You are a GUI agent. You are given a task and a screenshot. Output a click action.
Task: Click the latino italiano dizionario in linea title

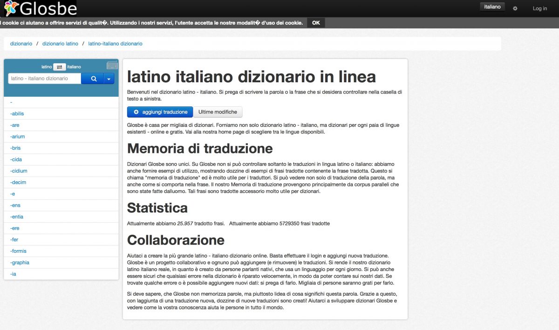tap(252, 77)
